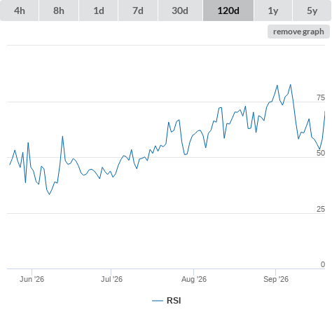
Task: Click the RSI line's highest peak in September
Action: (291, 85)
